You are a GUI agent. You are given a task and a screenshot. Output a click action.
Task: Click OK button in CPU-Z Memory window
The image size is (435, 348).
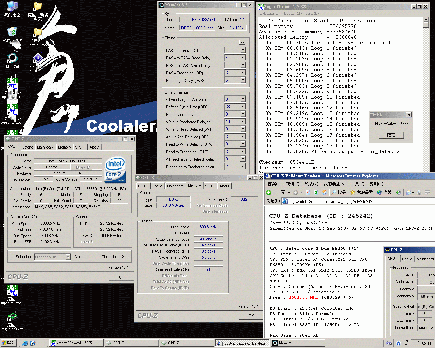coord(251,316)
